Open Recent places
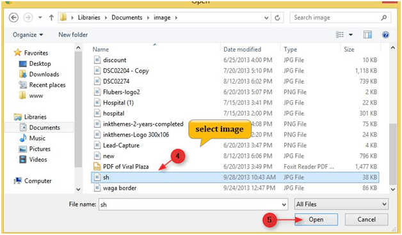Viewport: 402px width, 235px height. coord(47,85)
